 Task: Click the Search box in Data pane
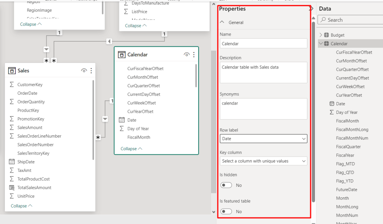[x=350, y=20]
